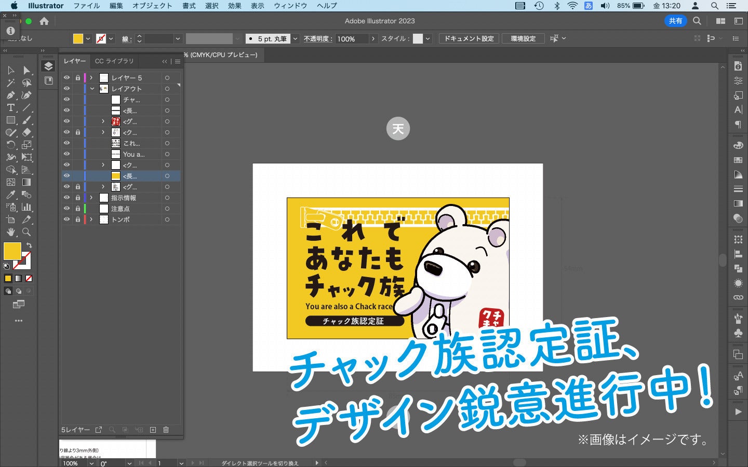This screenshot has width=748, height=467.
Task: Select the Rotate tool
Action: click(x=10, y=145)
